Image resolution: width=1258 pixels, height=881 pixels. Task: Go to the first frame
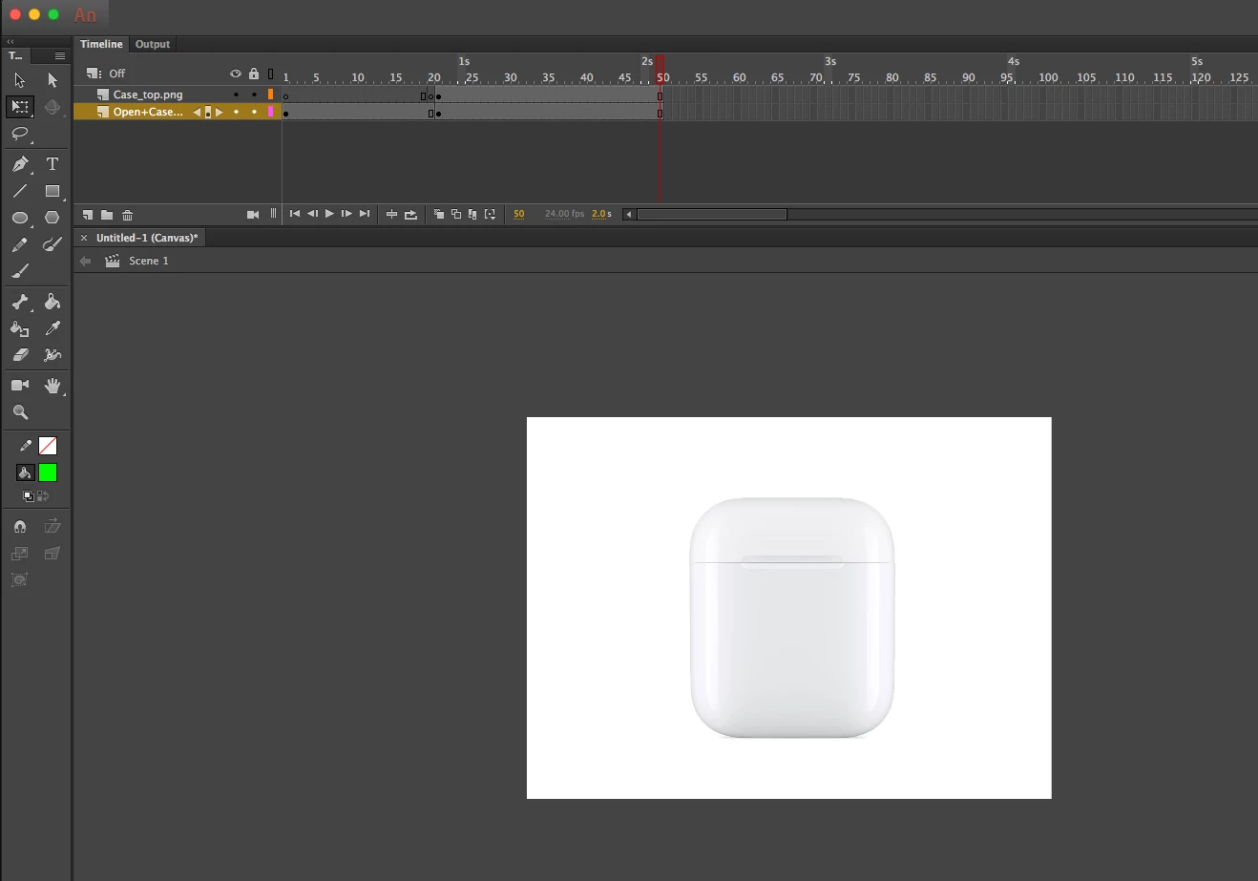click(295, 214)
